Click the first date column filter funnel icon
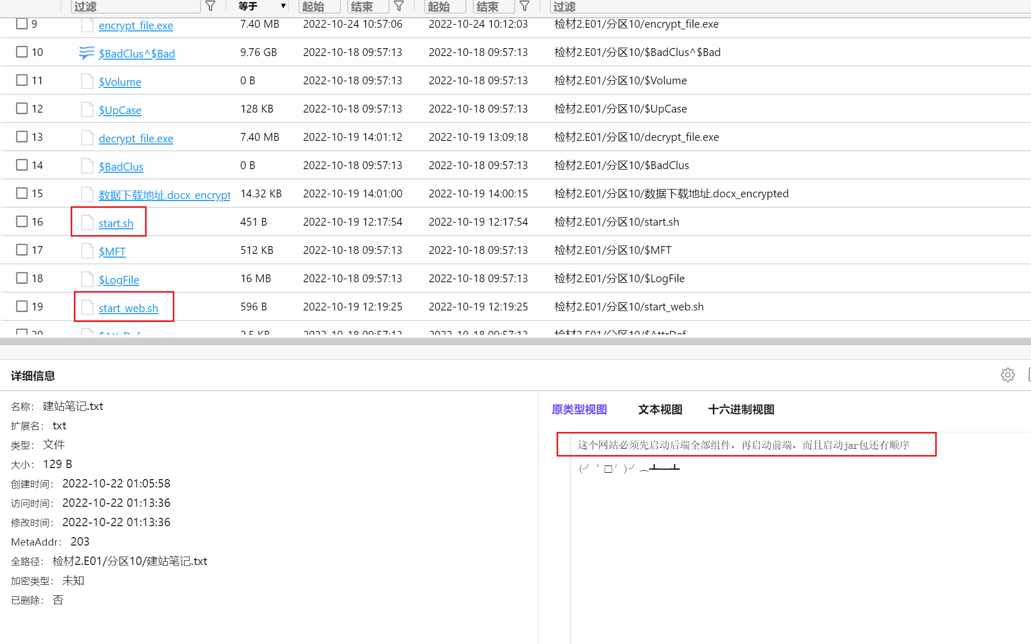The image size is (1031, 644). pos(398,6)
